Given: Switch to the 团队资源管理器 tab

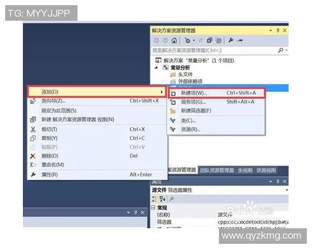Looking at the screenshot, I should 217,170.
